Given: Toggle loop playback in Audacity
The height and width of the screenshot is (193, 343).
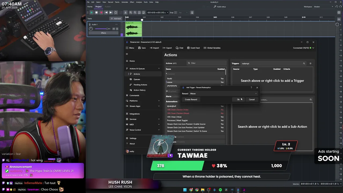Looking at the screenshot, I should (x=116, y=12).
